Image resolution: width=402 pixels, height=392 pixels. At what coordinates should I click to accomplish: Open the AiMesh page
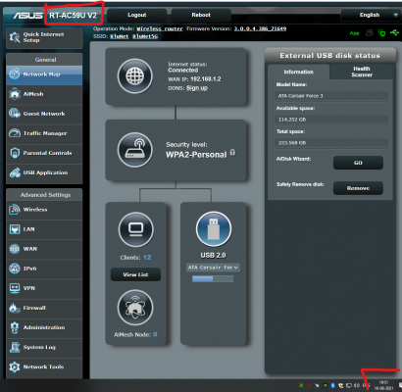click(44, 94)
